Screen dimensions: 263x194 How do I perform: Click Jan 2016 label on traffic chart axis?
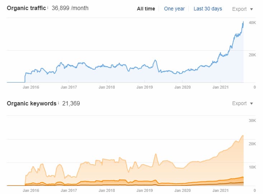coord(31,87)
